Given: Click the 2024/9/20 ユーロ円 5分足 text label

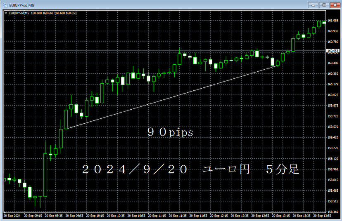Looking at the screenshot, I should [190, 169].
